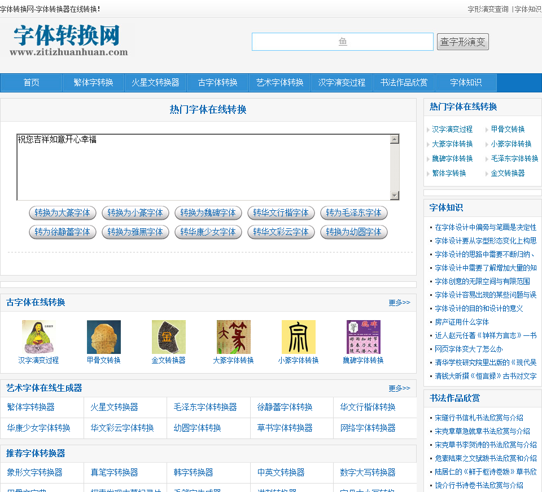542x492 pixels.
Task: Read article 房产证用什么字体
Action: click(x=462, y=322)
